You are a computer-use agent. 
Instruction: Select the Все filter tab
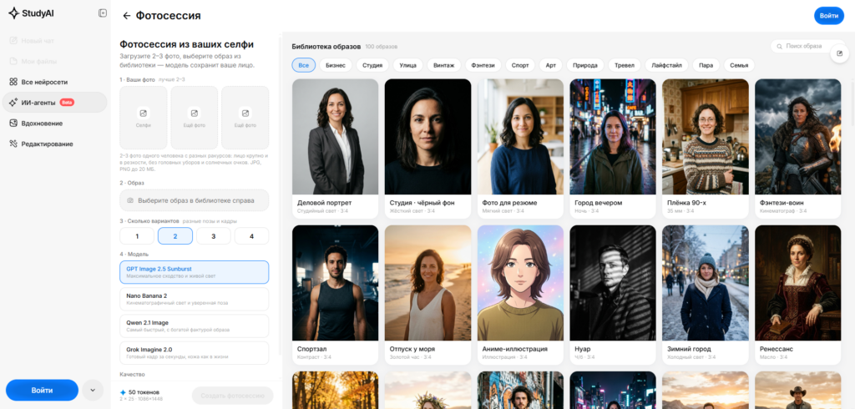point(304,65)
